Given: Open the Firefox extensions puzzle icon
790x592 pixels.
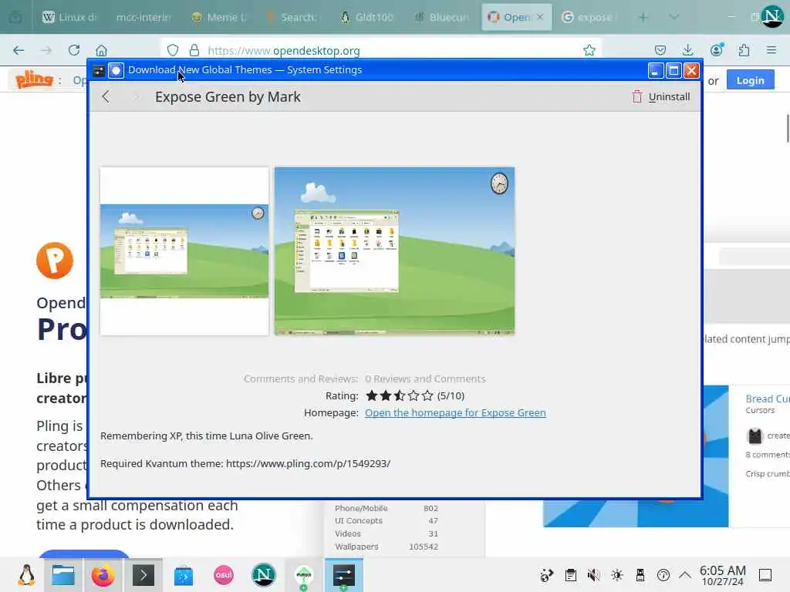Looking at the screenshot, I should coord(744,50).
